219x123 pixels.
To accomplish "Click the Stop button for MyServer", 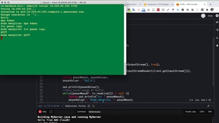I will (42, 112).
